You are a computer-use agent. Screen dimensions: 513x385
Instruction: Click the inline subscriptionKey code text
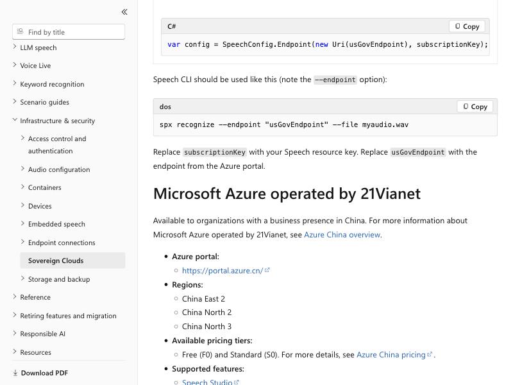pos(215,152)
